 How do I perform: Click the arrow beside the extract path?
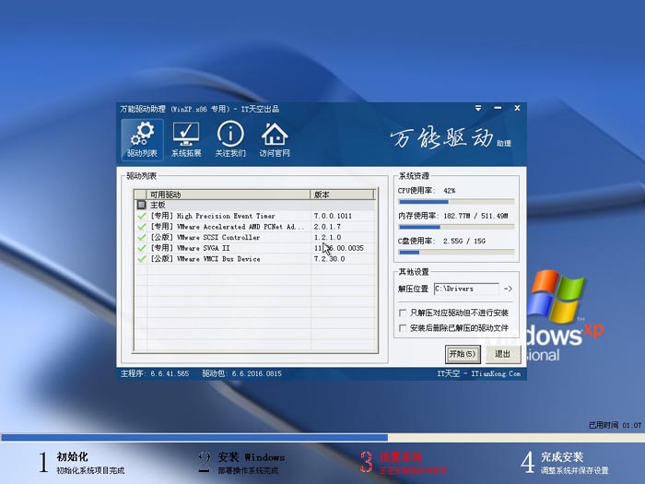[x=508, y=289]
